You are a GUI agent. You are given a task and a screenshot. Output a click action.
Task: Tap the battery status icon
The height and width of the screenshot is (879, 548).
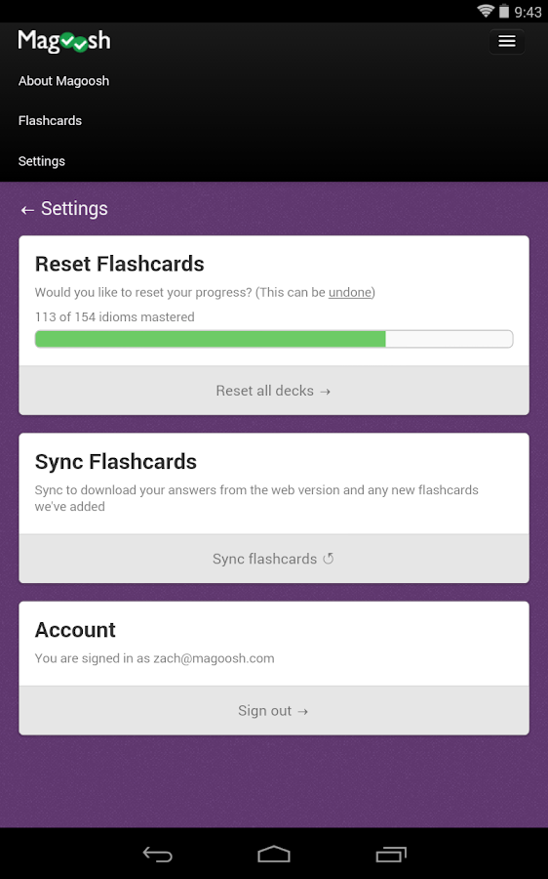point(504,11)
